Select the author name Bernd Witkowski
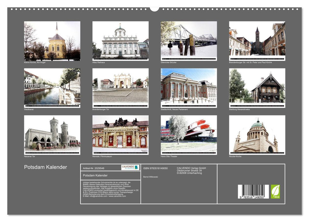This screenshot has width=309, height=222. pyautogui.click(x=151, y=177)
